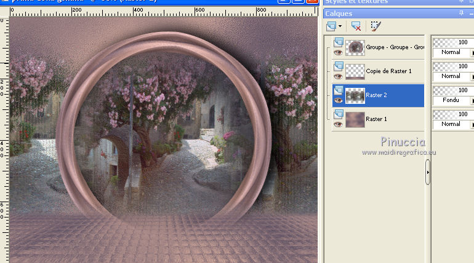Adjust opacity slider of Copie de Raster 1
Image resolution: width=474 pixels, height=263 pixels.
[x=452, y=66]
